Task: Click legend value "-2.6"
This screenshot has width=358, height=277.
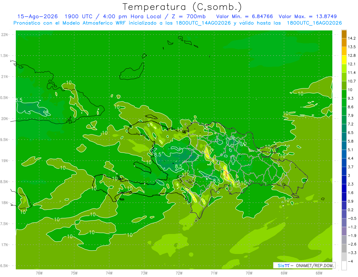Action: (352, 244)
